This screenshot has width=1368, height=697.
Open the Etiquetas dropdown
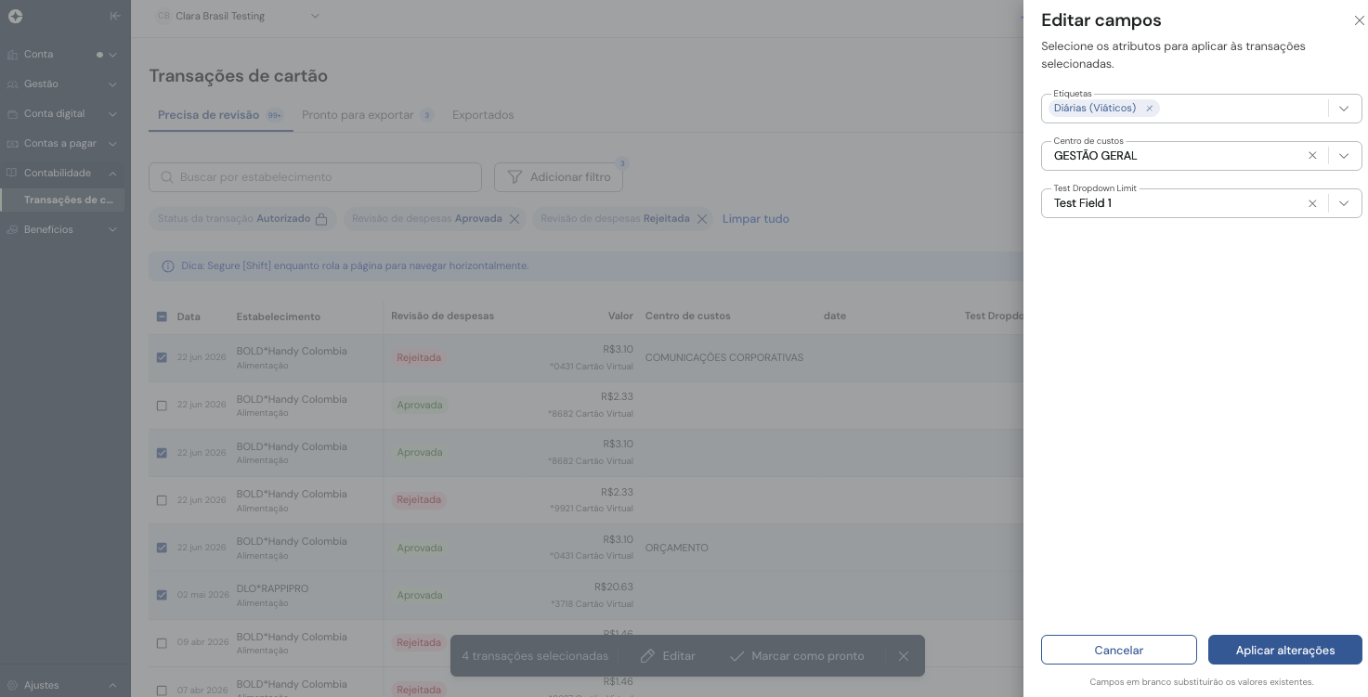click(1344, 109)
